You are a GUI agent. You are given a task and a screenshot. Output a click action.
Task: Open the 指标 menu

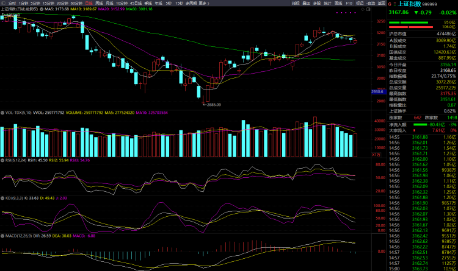(296, 3)
